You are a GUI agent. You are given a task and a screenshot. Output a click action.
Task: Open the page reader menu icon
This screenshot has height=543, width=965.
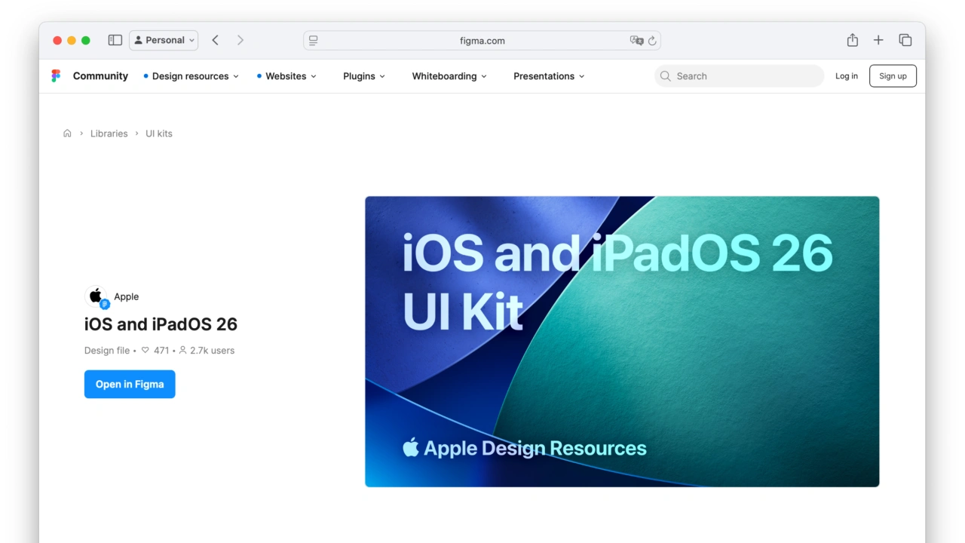coord(314,41)
